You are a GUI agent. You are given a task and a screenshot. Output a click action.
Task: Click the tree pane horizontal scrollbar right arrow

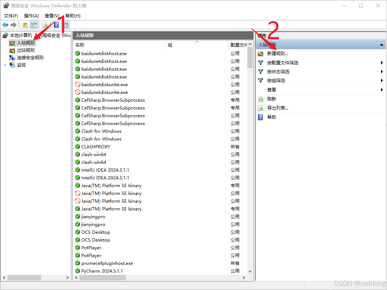click(x=67, y=278)
